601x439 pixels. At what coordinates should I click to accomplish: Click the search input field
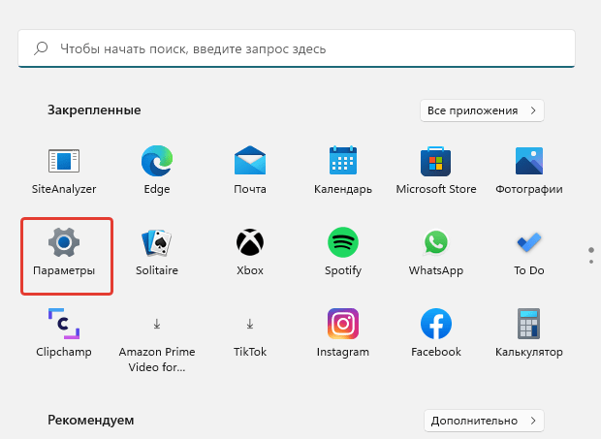click(x=297, y=48)
